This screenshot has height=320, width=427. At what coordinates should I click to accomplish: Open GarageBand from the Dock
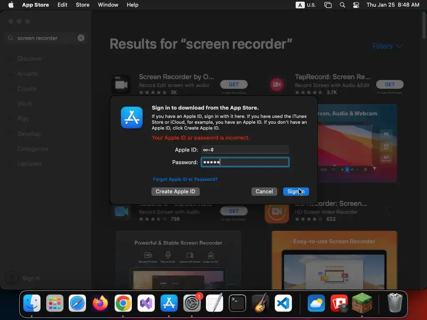pyautogui.click(x=260, y=303)
